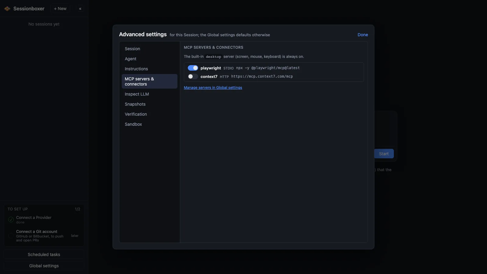
Task: Open the Sandbox settings section
Action: point(149,124)
